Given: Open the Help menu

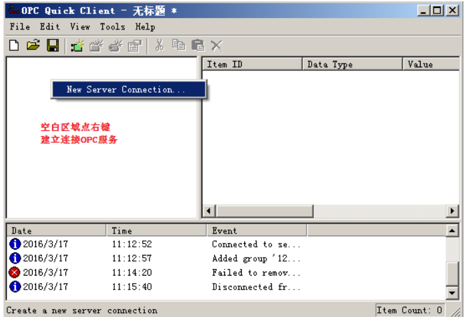Looking at the screenshot, I should [x=146, y=27].
